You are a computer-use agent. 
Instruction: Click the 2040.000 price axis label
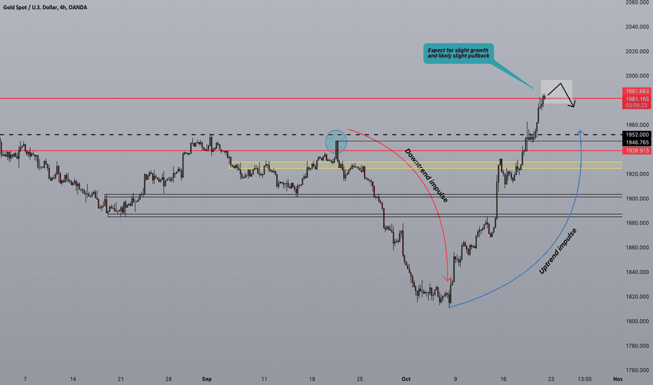click(x=637, y=27)
